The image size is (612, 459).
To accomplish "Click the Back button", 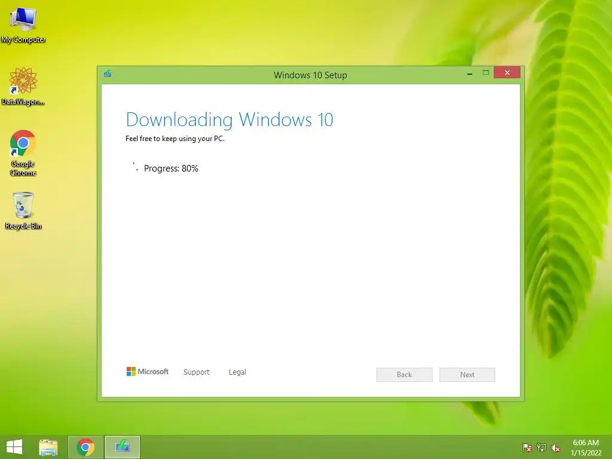I will pyautogui.click(x=405, y=375).
